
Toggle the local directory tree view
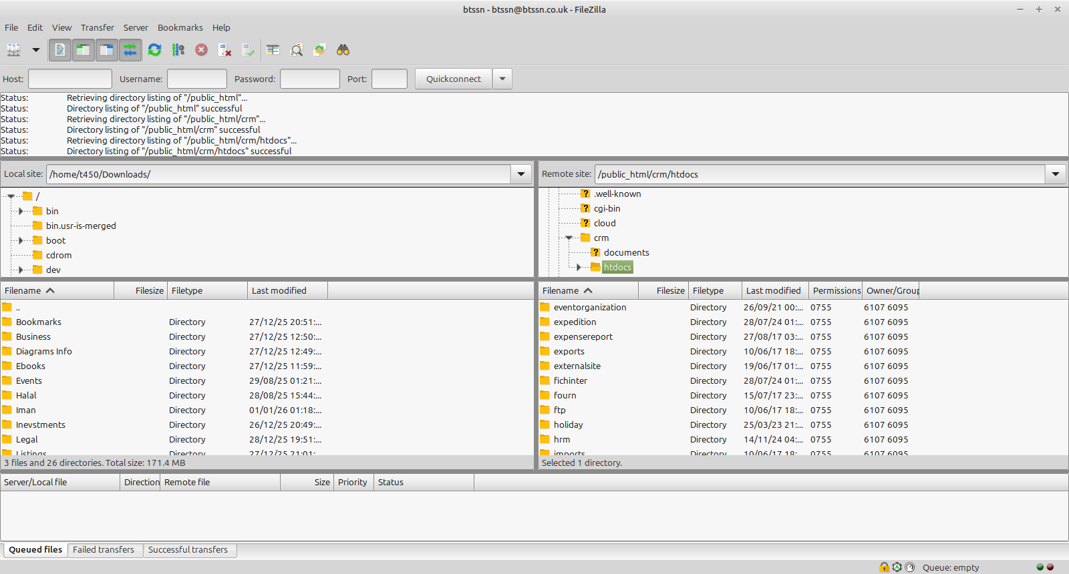pyautogui.click(x=83, y=50)
